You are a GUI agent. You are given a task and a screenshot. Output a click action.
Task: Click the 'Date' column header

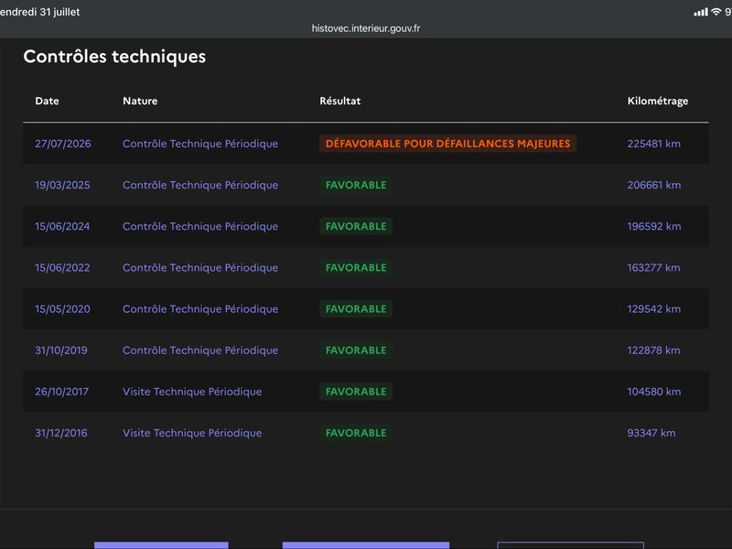click(x=48, y=101)
